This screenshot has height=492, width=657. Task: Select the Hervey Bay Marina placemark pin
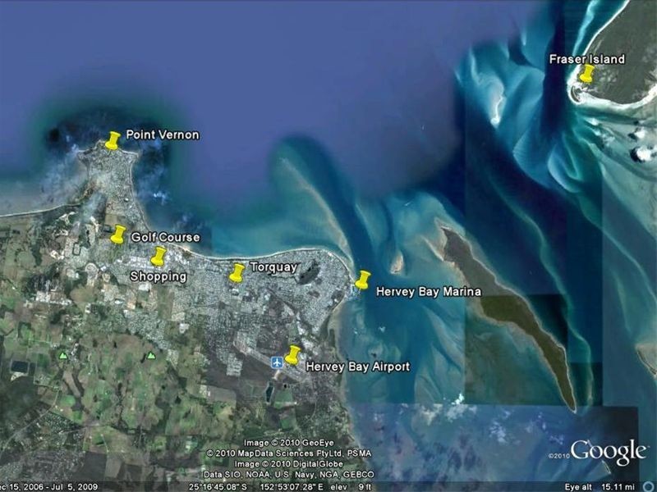(x=361, y=283)
